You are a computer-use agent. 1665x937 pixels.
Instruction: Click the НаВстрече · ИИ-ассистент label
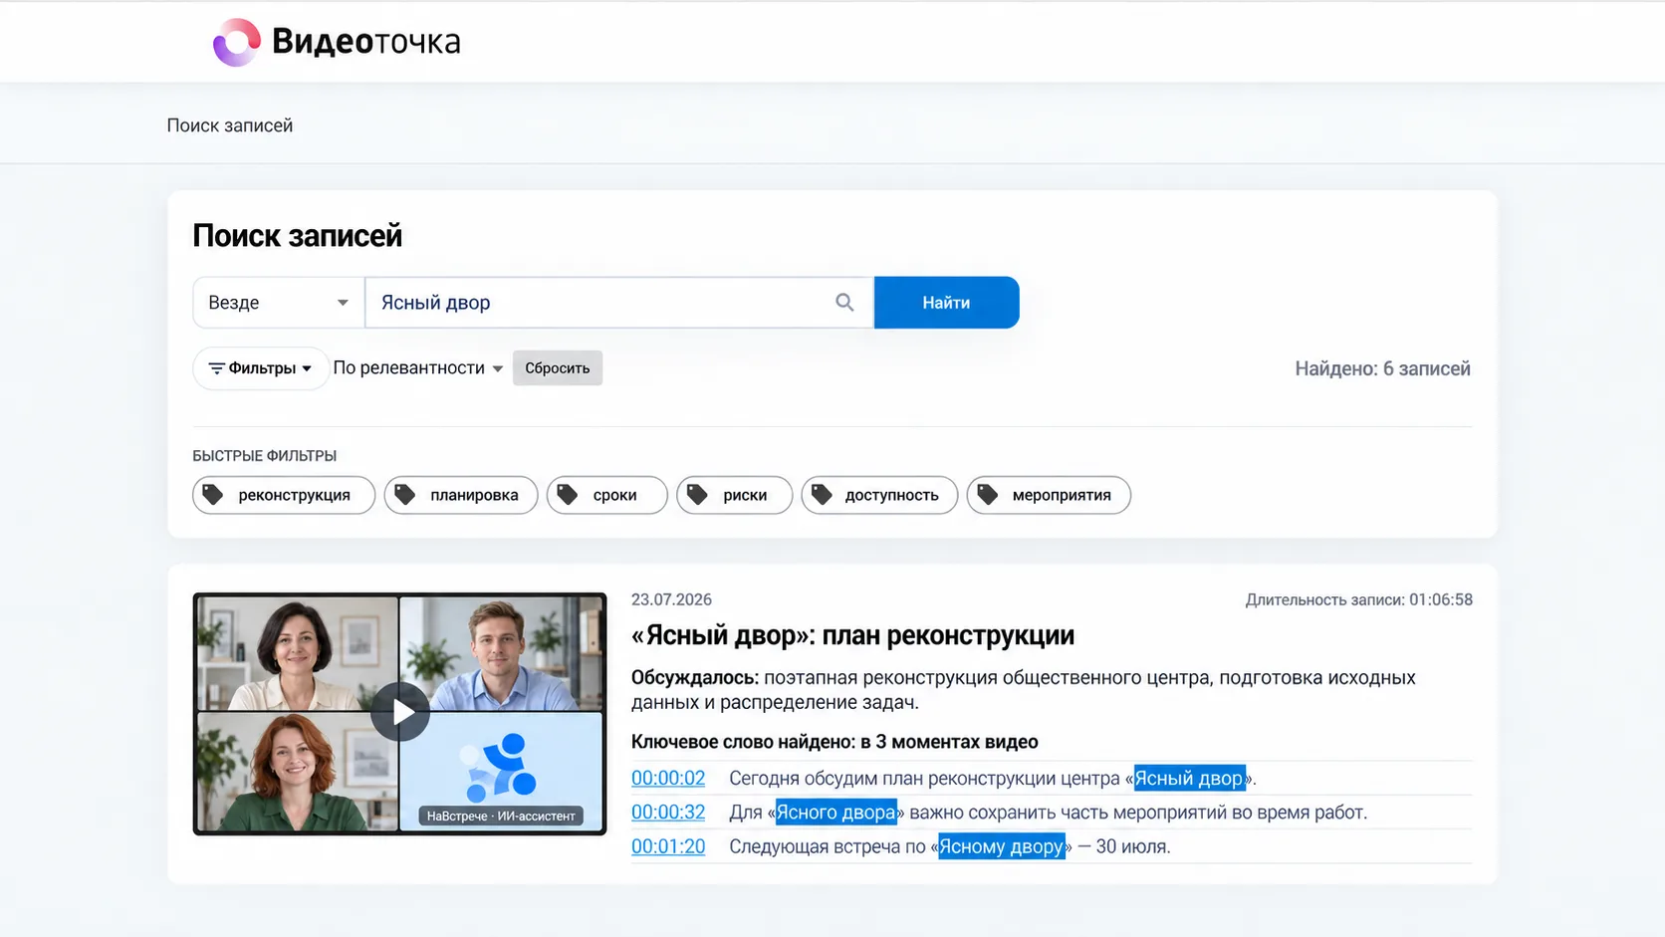pyautogui.click(x=501, y=816)
